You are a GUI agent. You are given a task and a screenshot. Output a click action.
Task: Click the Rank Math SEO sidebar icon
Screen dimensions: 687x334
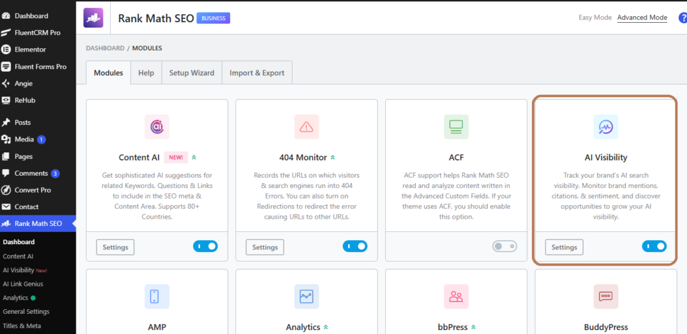coord(6,224)
